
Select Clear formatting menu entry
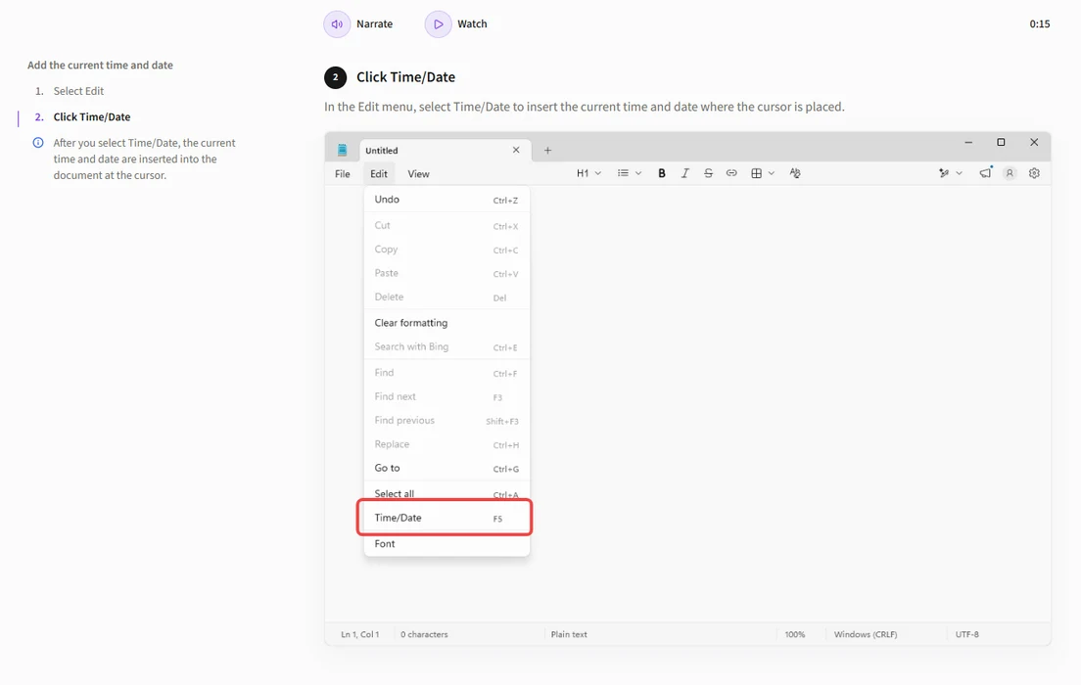(446, 323)
